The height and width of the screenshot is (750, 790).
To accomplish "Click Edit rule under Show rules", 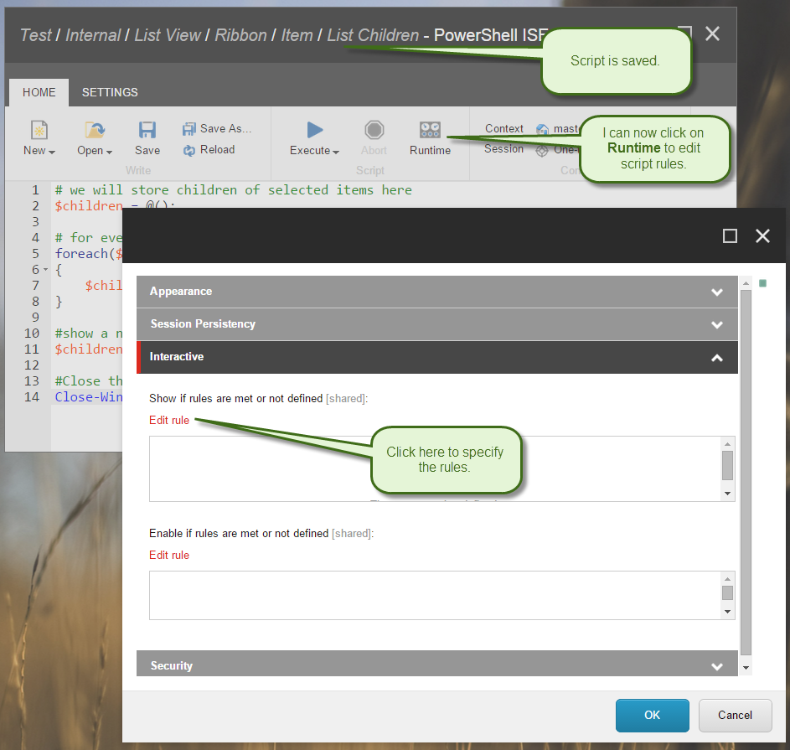I will [169, 420].
